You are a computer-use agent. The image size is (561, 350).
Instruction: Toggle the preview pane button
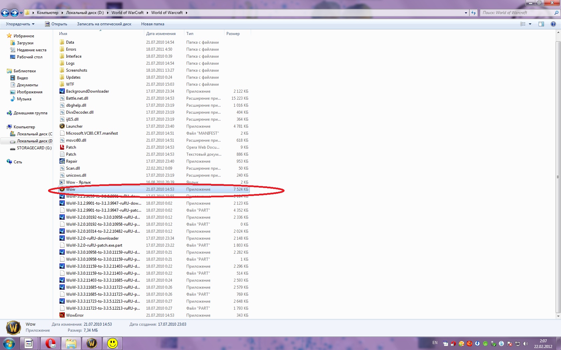541,24
